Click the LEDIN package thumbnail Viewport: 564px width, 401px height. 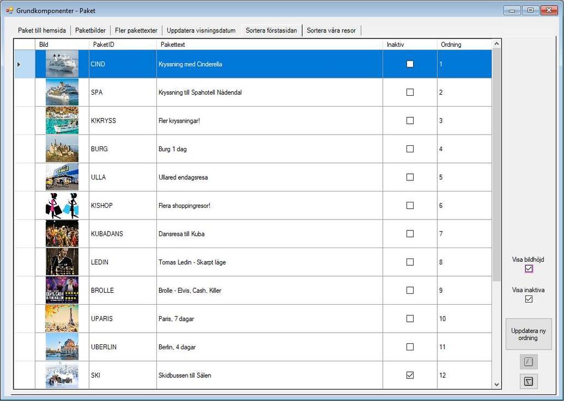(x=62, y=262)
